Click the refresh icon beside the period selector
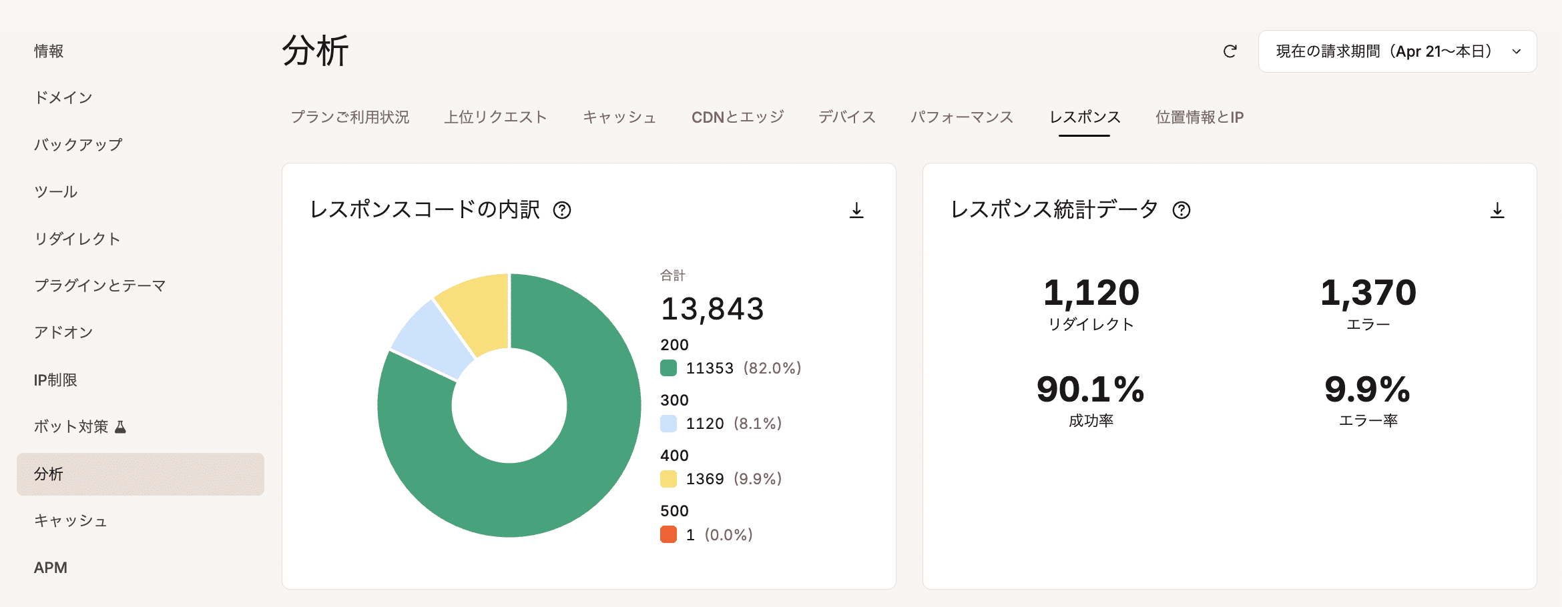Viewport: 1562px width, 607px height. [1230, 51]
